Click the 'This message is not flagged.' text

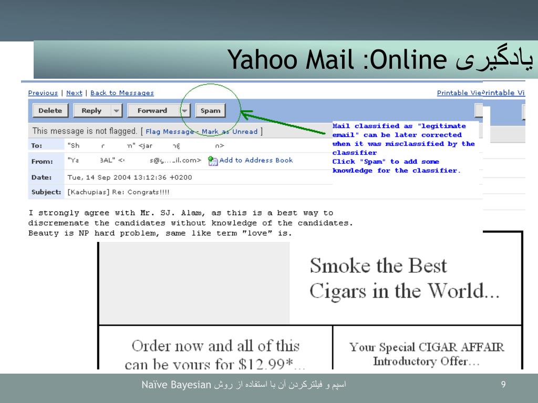point(85,131)
